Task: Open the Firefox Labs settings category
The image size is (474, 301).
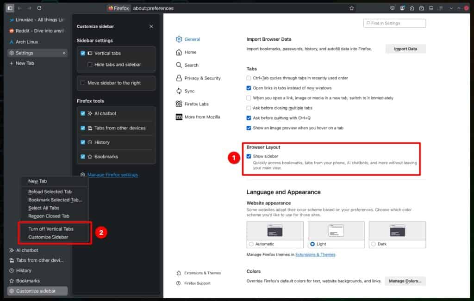Action: point(197,104)
